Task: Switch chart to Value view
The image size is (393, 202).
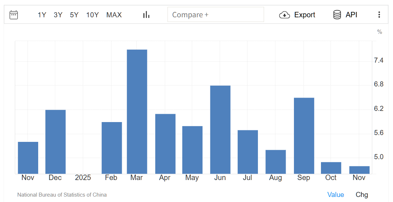Action: (335, 194)
